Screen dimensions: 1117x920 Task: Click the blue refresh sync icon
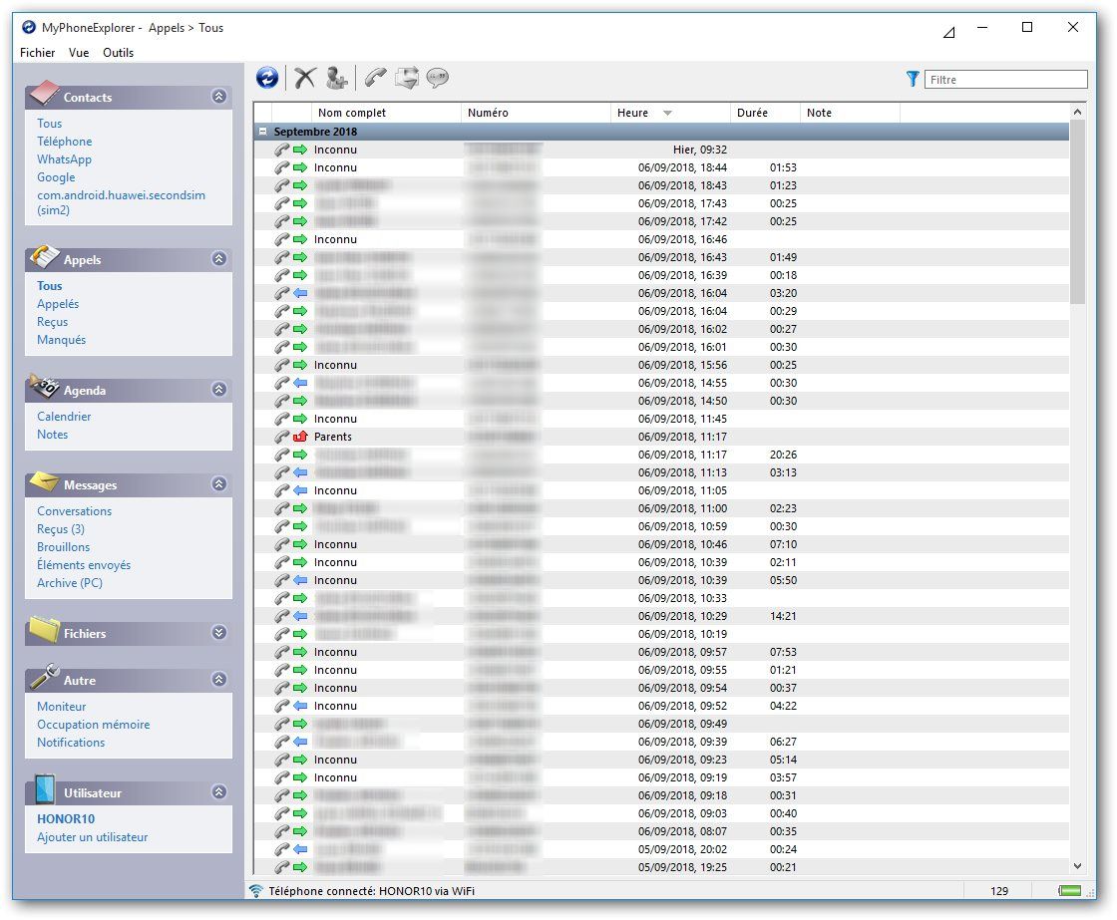point(267,78)
